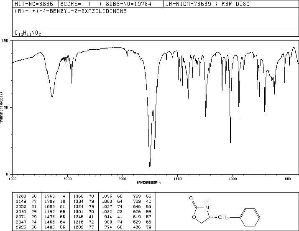Click the 4000 x-axis tick label
299x231 pixels.
tap(13, 179)
